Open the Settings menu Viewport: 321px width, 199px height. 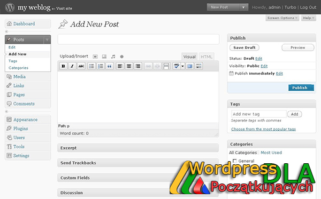(28, 156)
